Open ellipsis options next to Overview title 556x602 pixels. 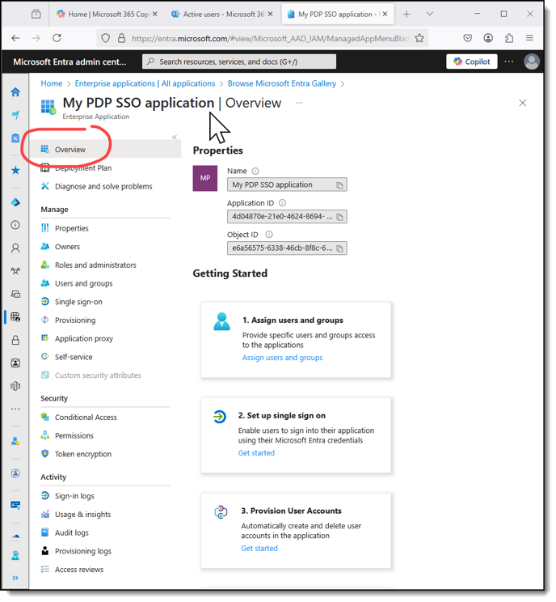[300, 103]
